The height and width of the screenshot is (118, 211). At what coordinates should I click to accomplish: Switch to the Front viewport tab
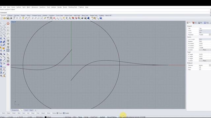(x=26, y=110)
